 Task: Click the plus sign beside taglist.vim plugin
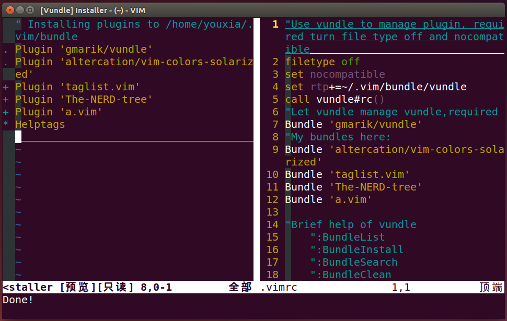[6, 87]
